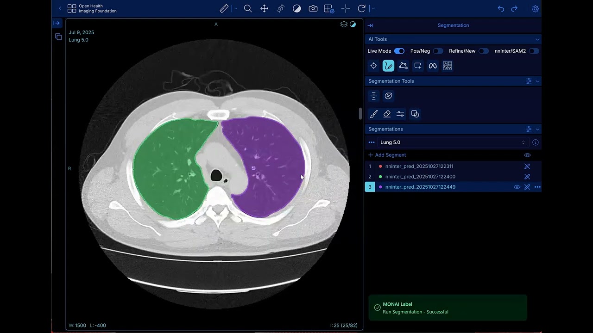The height and width of the screenshot is (333, 593).
Task: Reset the view with the rotate arrow
Action: (x=362, y=8)
